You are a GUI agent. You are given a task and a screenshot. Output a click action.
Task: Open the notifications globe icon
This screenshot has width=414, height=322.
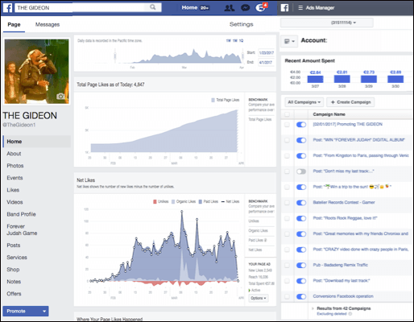pos(260,8)
